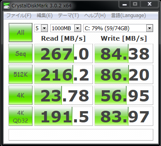This screenshot has height=146, width=161.
Task: Click the Seq read result 267.0
Action: [63, 53]
